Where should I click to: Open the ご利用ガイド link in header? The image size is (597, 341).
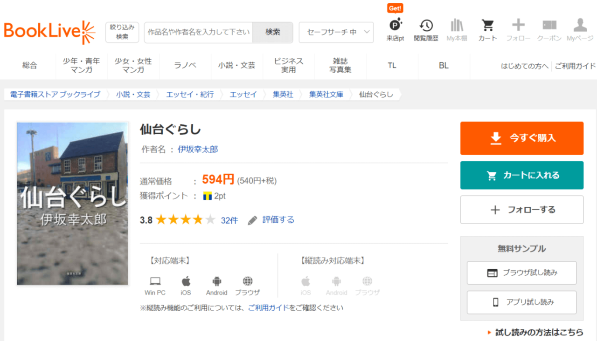[x=575, y=66]
